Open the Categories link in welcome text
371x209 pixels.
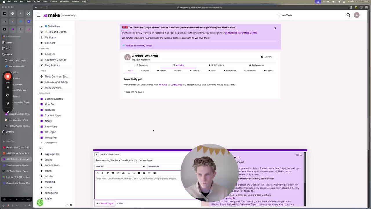176,85
